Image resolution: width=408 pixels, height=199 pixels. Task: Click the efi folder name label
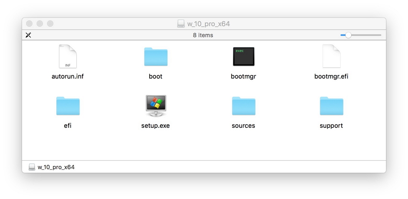click(x=68, y=126)
